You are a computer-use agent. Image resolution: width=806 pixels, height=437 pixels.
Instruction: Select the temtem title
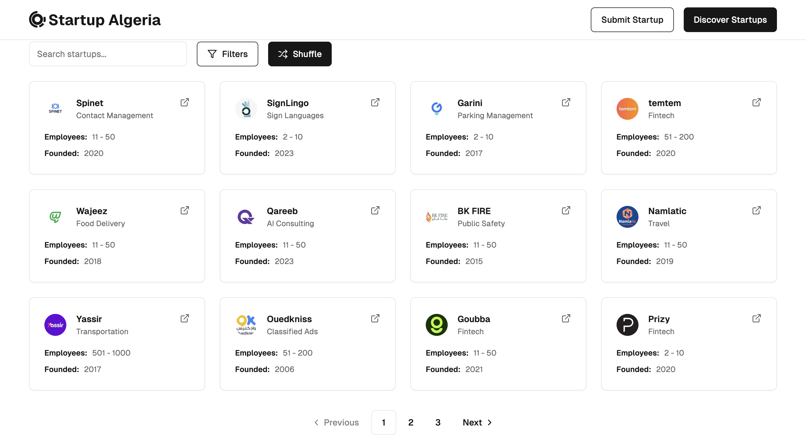664,103
